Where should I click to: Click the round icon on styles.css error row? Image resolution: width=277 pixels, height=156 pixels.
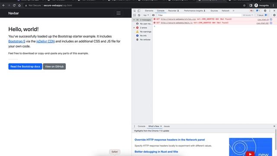271,19
